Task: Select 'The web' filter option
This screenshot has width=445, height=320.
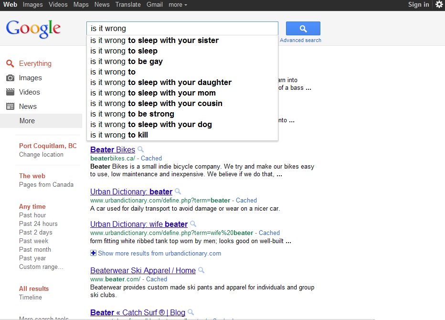Action: [x=32, y=176]
